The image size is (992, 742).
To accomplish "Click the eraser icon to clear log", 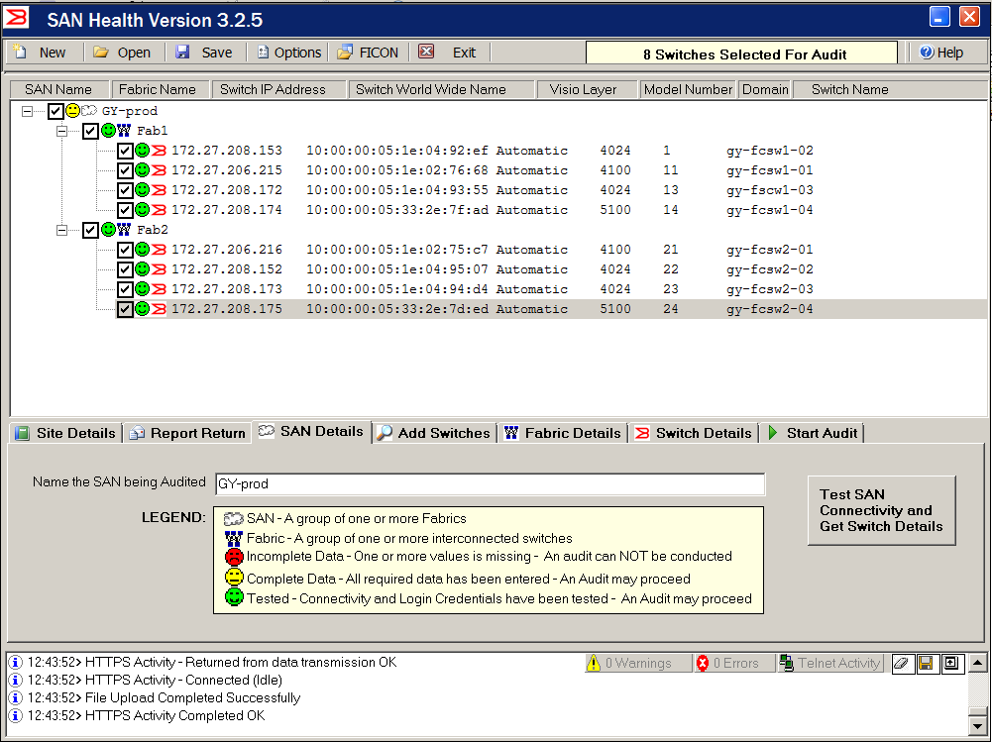I will pos(901,664).
